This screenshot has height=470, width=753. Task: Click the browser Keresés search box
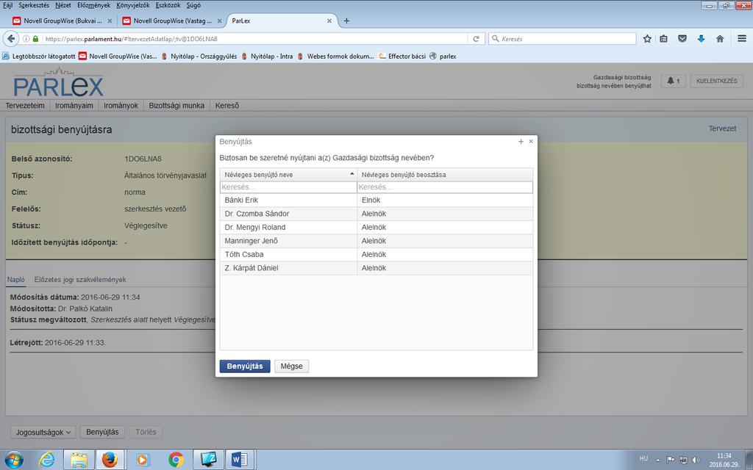pos(563,39)
